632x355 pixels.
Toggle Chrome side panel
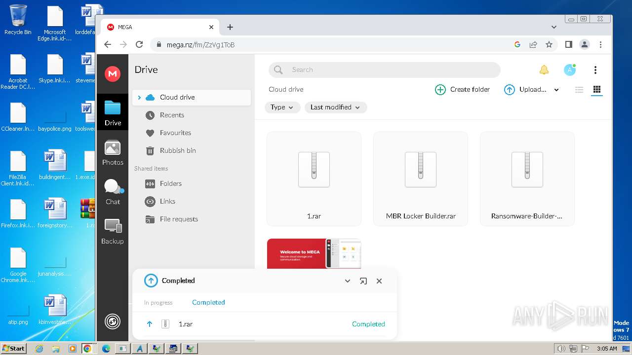[569, 44]
